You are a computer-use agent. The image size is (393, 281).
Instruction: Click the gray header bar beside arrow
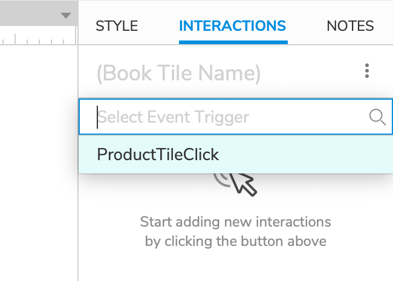30,13
